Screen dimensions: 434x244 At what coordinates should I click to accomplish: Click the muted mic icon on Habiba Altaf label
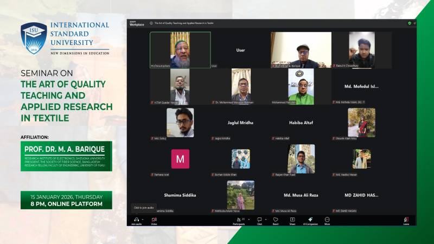click(x=273, y=138)
